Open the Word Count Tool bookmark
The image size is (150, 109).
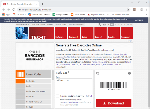[121, 14]
